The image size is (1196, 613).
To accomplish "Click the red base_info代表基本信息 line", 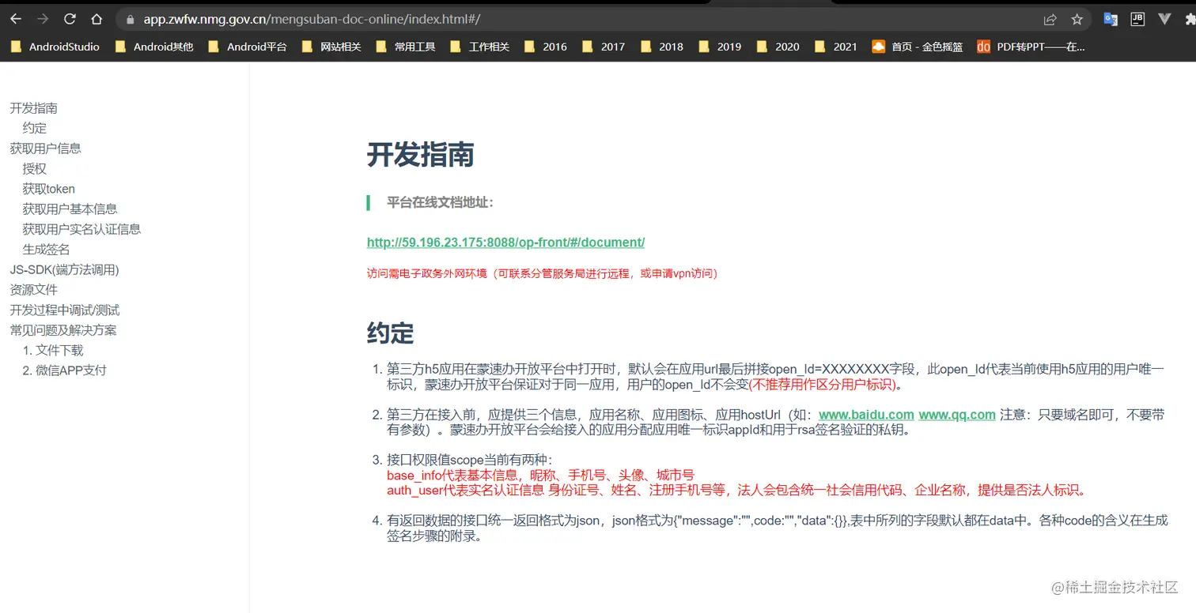I will pos(540,475).
